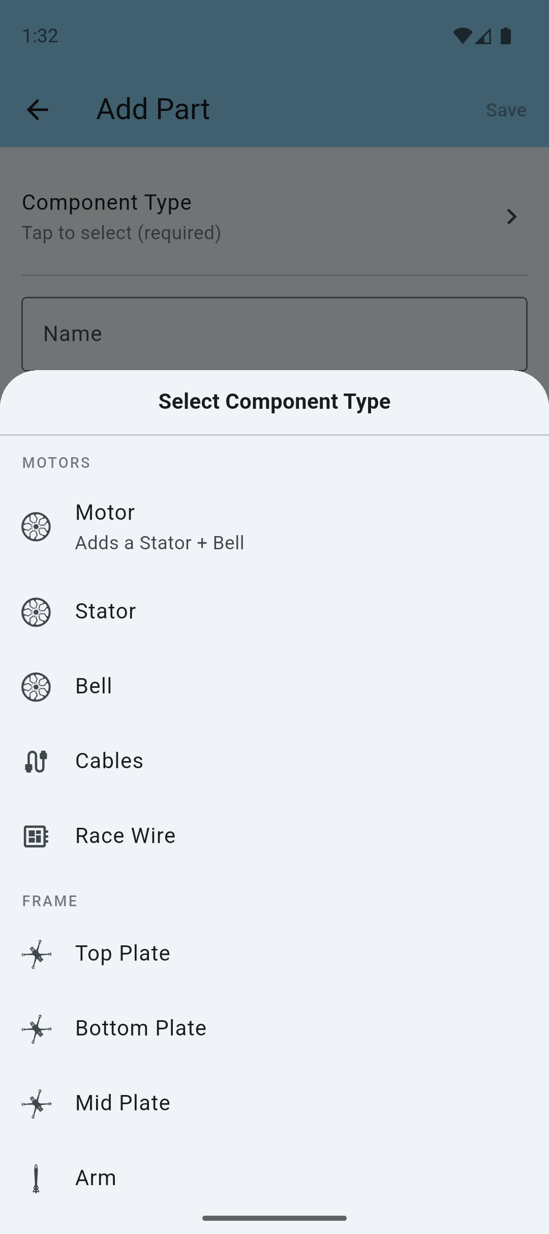Tap the Arm icon
This screenshot has height=1234, width=549.
point(36,1179)
